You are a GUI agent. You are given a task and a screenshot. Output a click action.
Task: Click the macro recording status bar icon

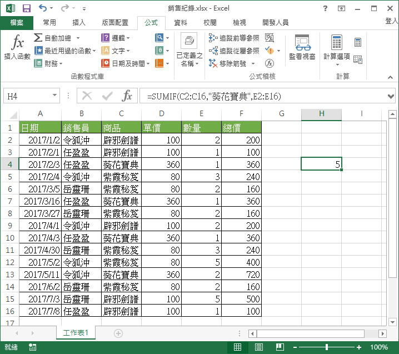point(32,347)
